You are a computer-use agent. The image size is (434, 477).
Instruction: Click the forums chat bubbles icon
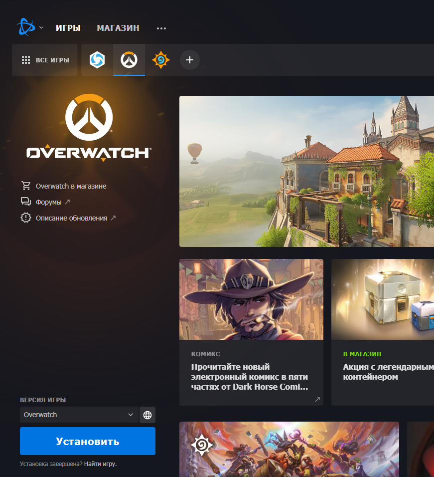pos(26,202)
